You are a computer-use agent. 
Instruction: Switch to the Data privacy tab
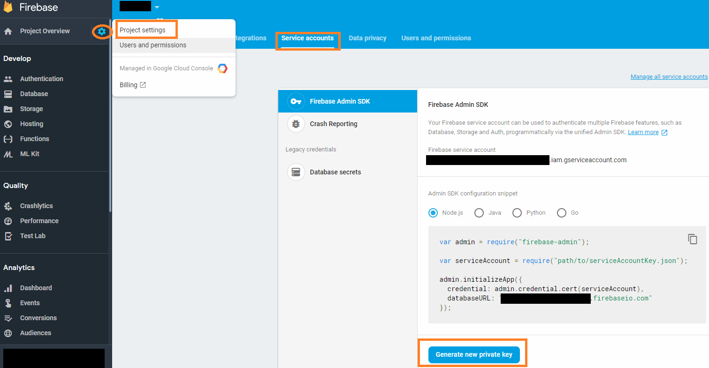367,38
